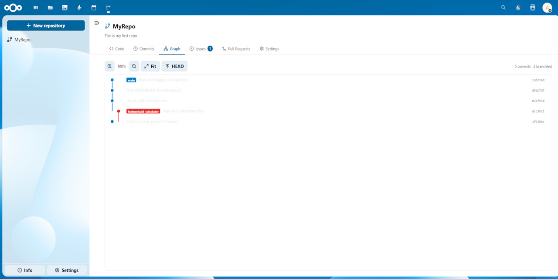Select commit hash d5eb7d7
This screenshot has height=279, width=558.
point(538,91)
